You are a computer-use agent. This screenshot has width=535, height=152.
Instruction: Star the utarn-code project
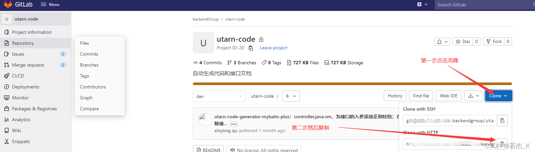coord(463,41)
